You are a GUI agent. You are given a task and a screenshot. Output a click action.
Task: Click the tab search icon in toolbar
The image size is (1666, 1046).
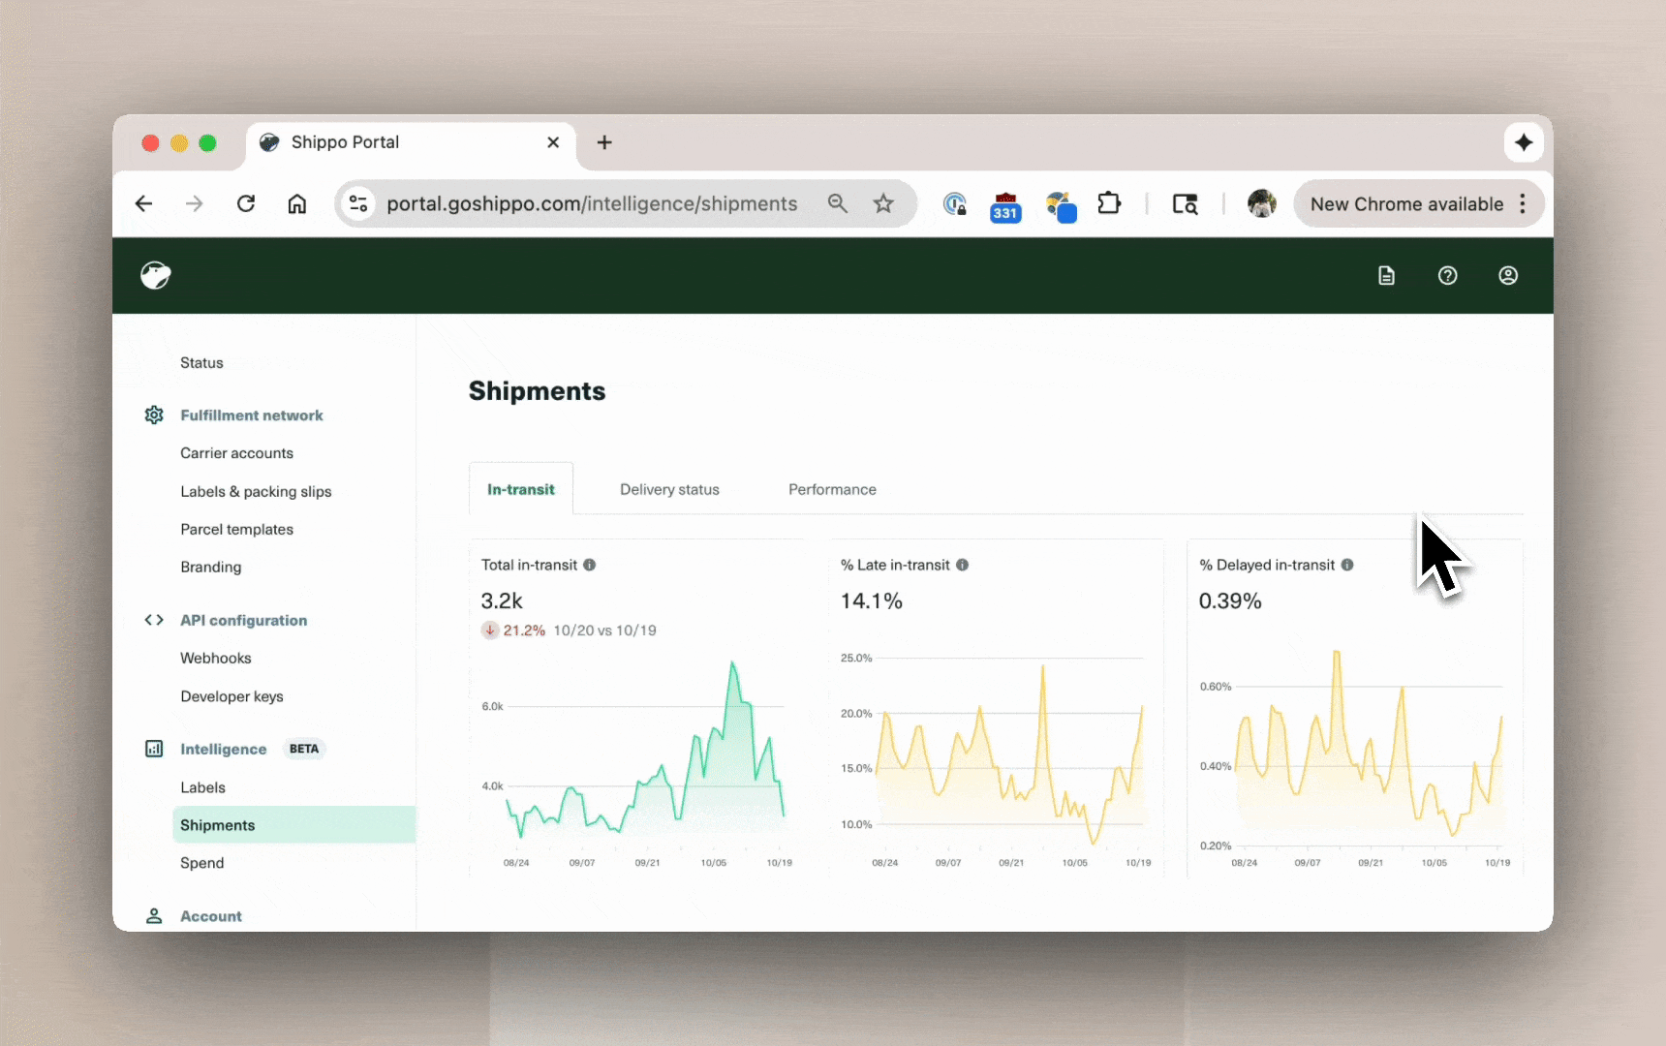tap(1186, 203)
